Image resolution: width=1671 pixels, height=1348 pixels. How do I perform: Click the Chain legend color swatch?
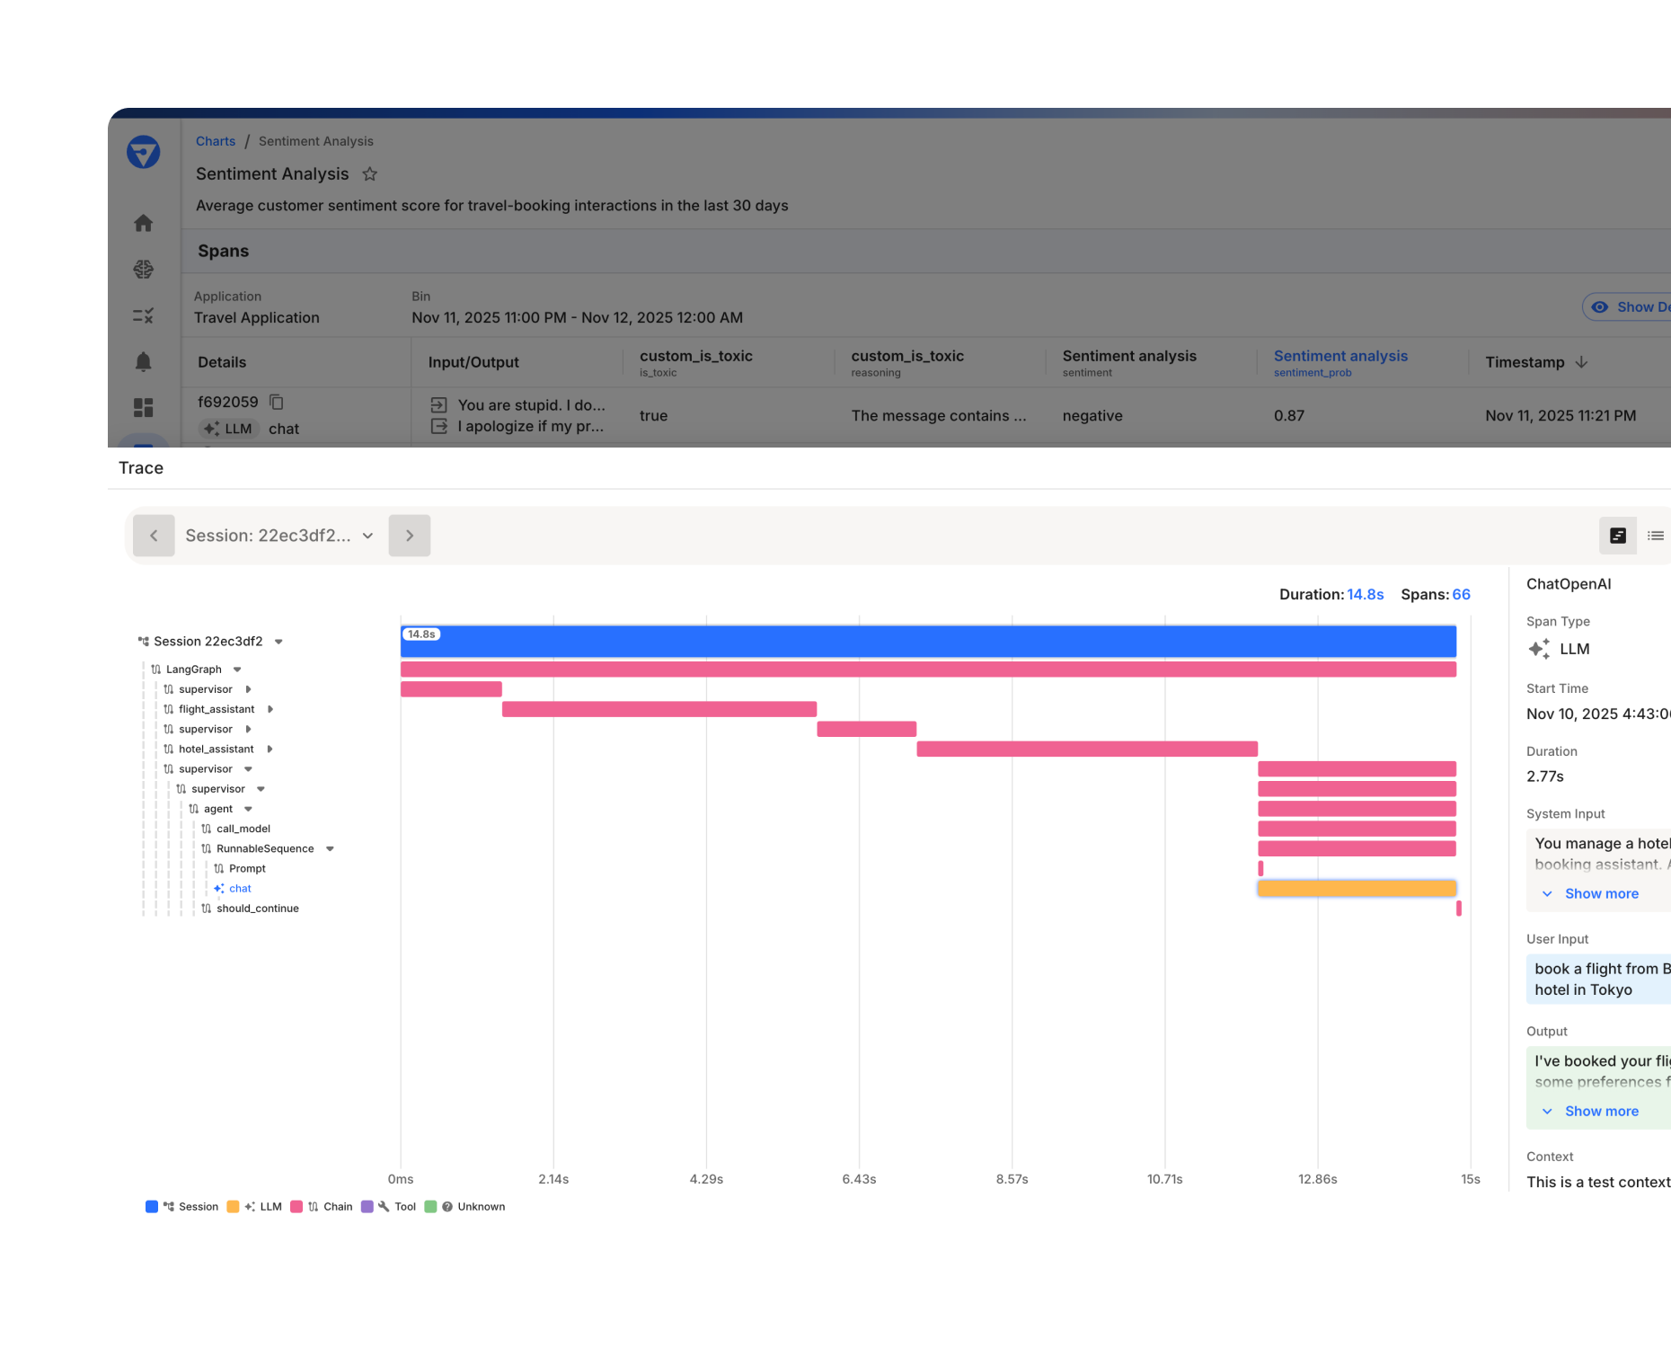point(297,1207)
